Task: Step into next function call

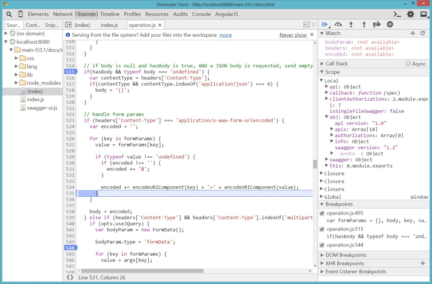Action: (x=351, y=25)
